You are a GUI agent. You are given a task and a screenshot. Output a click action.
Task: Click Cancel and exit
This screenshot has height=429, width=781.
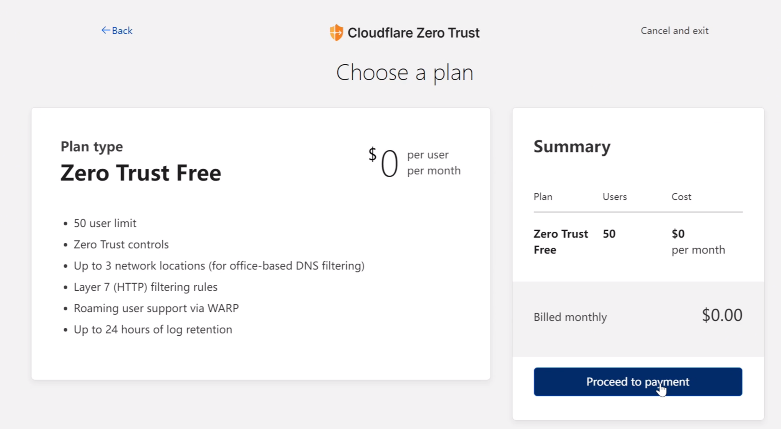click(674, 31)
